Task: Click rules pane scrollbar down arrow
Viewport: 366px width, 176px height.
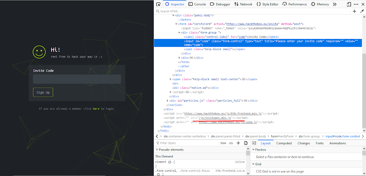Action: click(x=248, y=174)
